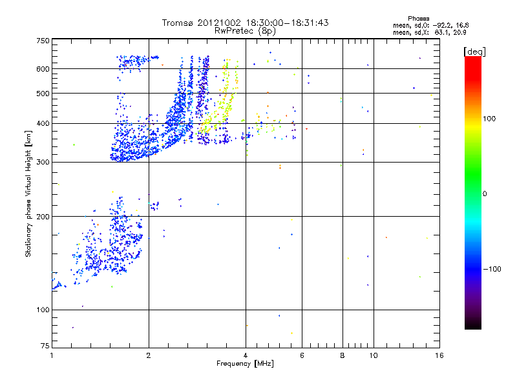This screenshot has height=387, width=517.
Task: Click the green zone of the colorbar near 0
Action: click(x=473, y=184)
